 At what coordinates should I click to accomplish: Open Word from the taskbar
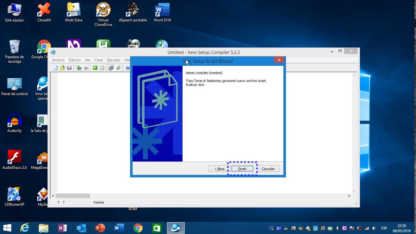(118, 228)
